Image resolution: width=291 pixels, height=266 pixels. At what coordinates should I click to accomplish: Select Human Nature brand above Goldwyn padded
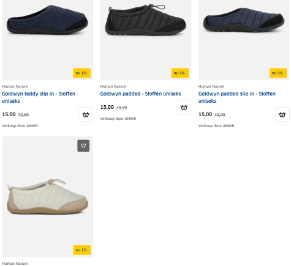point(113,86)
